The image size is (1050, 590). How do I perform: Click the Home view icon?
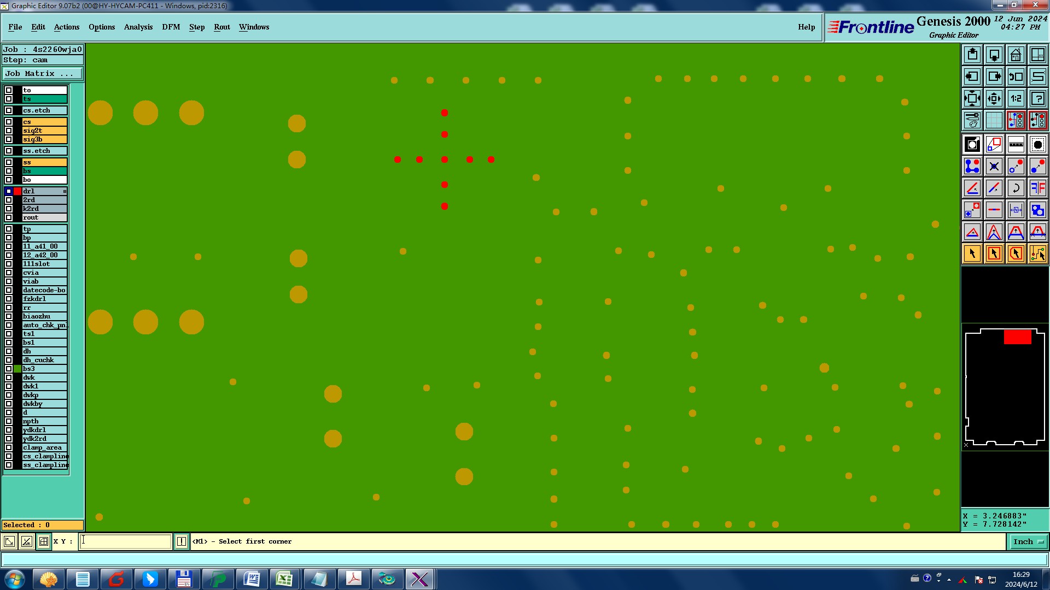(1016, 55)
